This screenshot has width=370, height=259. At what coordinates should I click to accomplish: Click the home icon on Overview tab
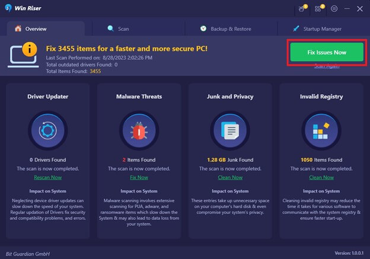[18, 28]
